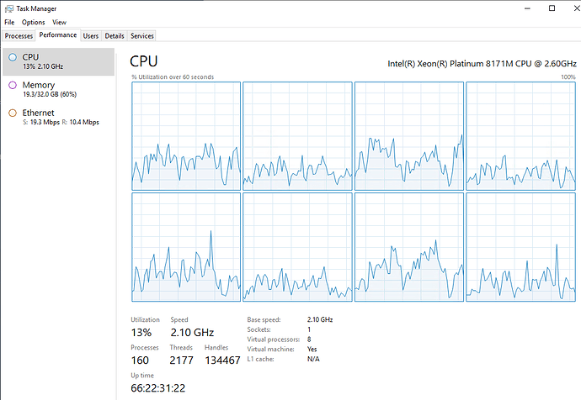Image resolution: width=581 pixels, height=400 pixels.
Task: Click the Task Manager title bar icon
Action: tap(8, 8)
